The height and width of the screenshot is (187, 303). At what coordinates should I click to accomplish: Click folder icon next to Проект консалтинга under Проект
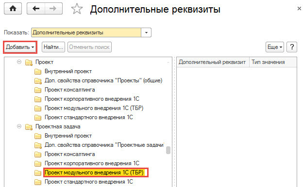(38, 90)
